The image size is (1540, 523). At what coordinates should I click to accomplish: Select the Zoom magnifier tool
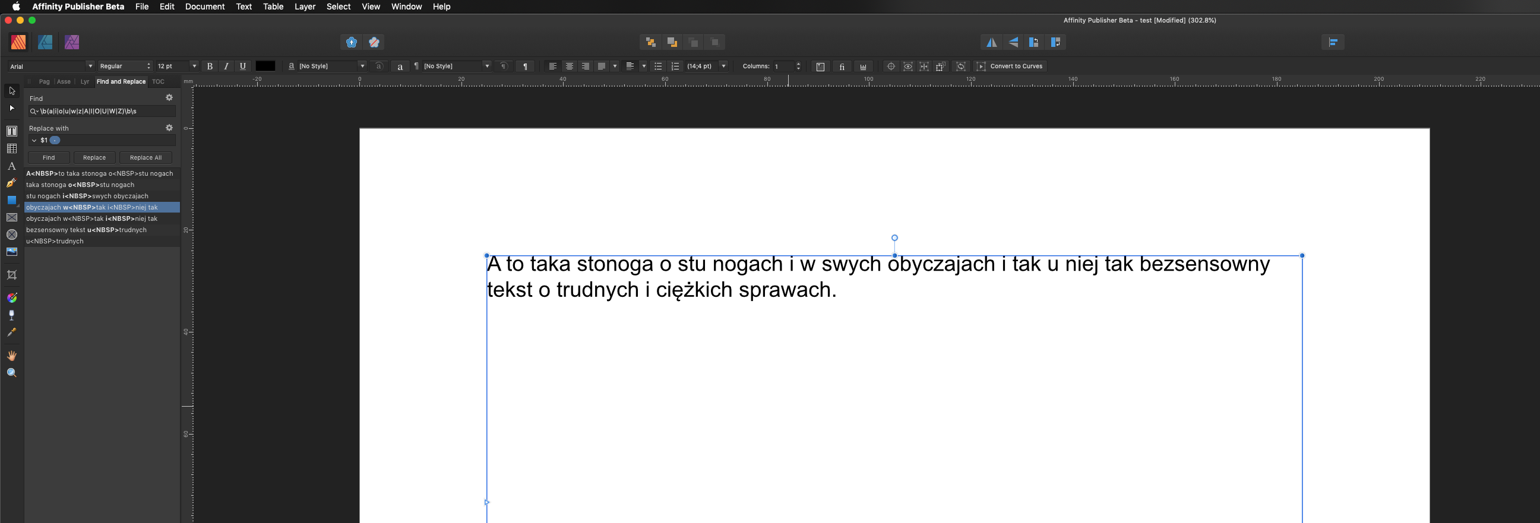pyautogui.click(x=12, y=372)
